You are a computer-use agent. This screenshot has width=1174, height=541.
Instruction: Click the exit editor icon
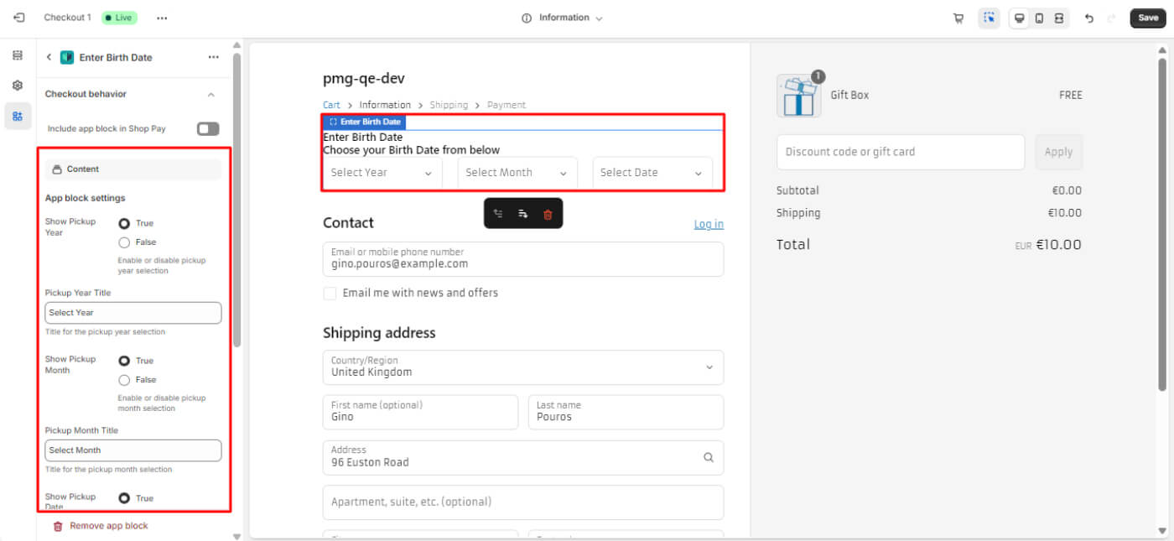[x=19, y=18]
